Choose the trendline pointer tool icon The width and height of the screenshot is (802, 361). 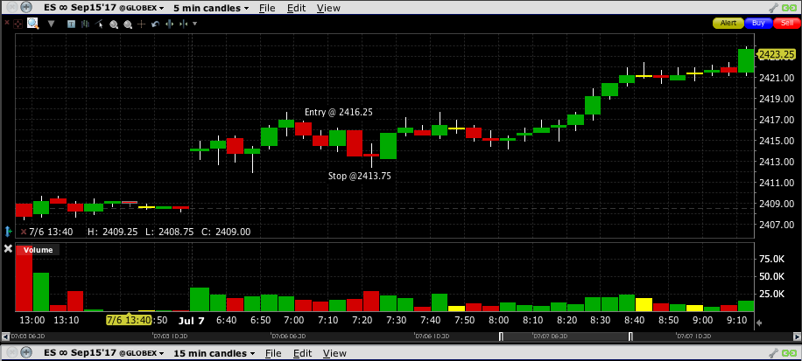[99, 24]
